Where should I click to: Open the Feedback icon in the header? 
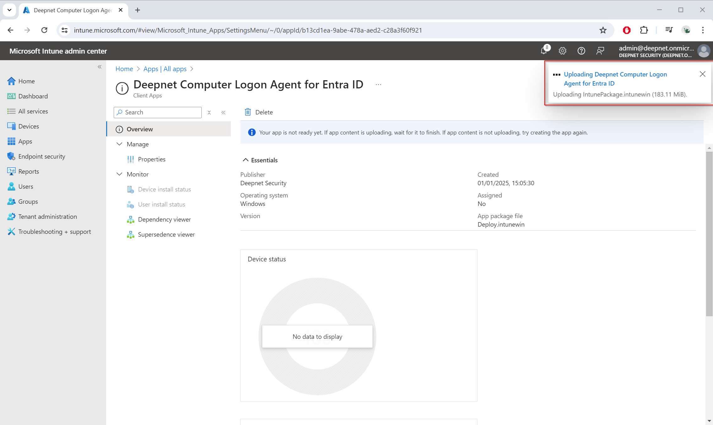coord(600,51)
